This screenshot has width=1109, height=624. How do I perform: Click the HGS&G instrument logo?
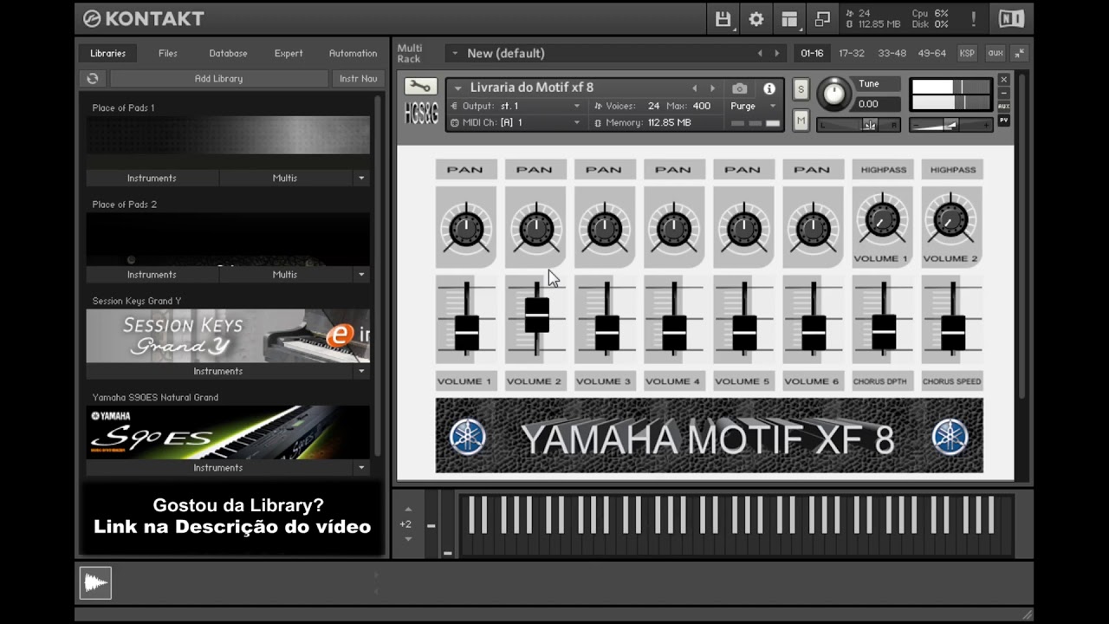(421, 114)
